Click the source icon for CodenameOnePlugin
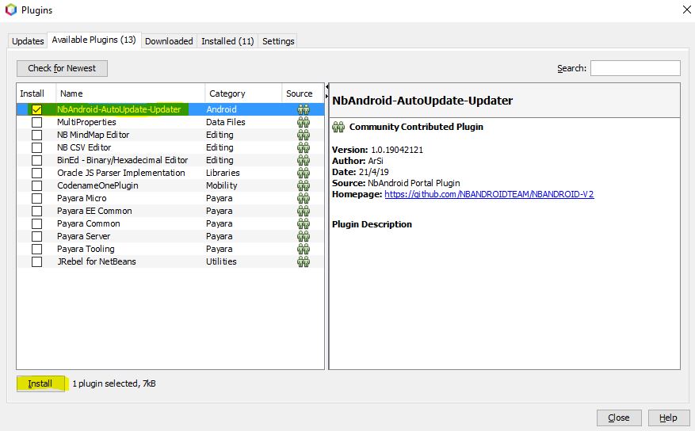 (304, 185)
